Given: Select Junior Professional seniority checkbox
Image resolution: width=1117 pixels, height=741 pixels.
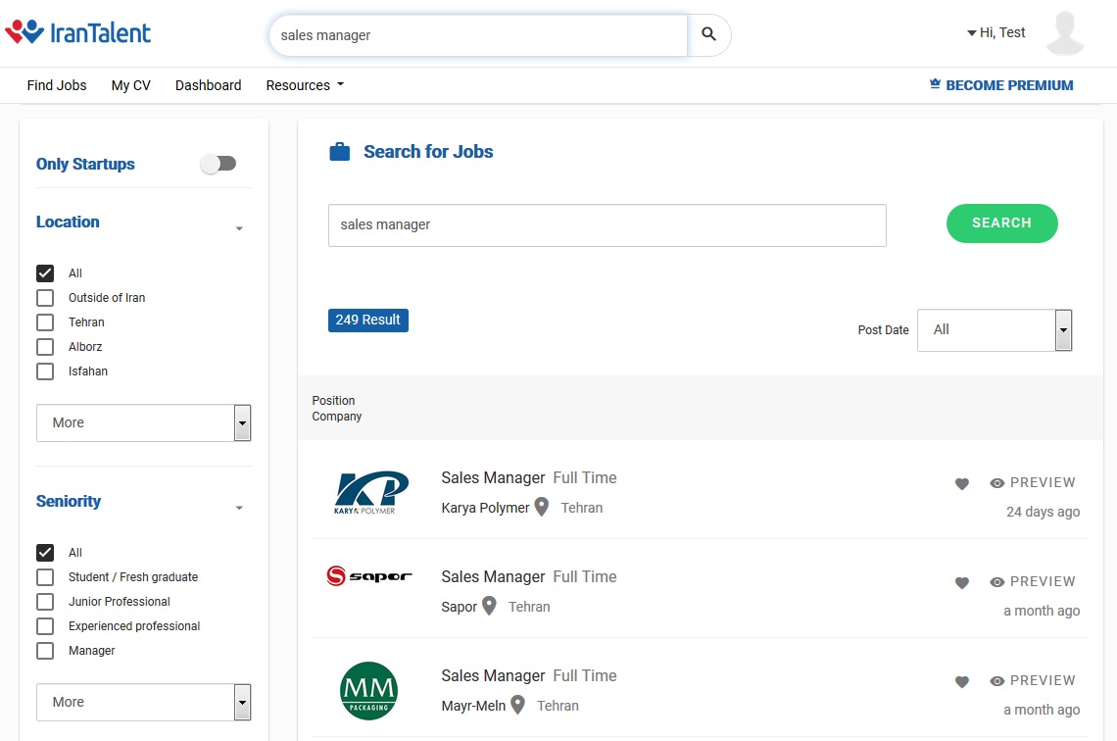Looking at the screenshot, I should tap(45, 602).
